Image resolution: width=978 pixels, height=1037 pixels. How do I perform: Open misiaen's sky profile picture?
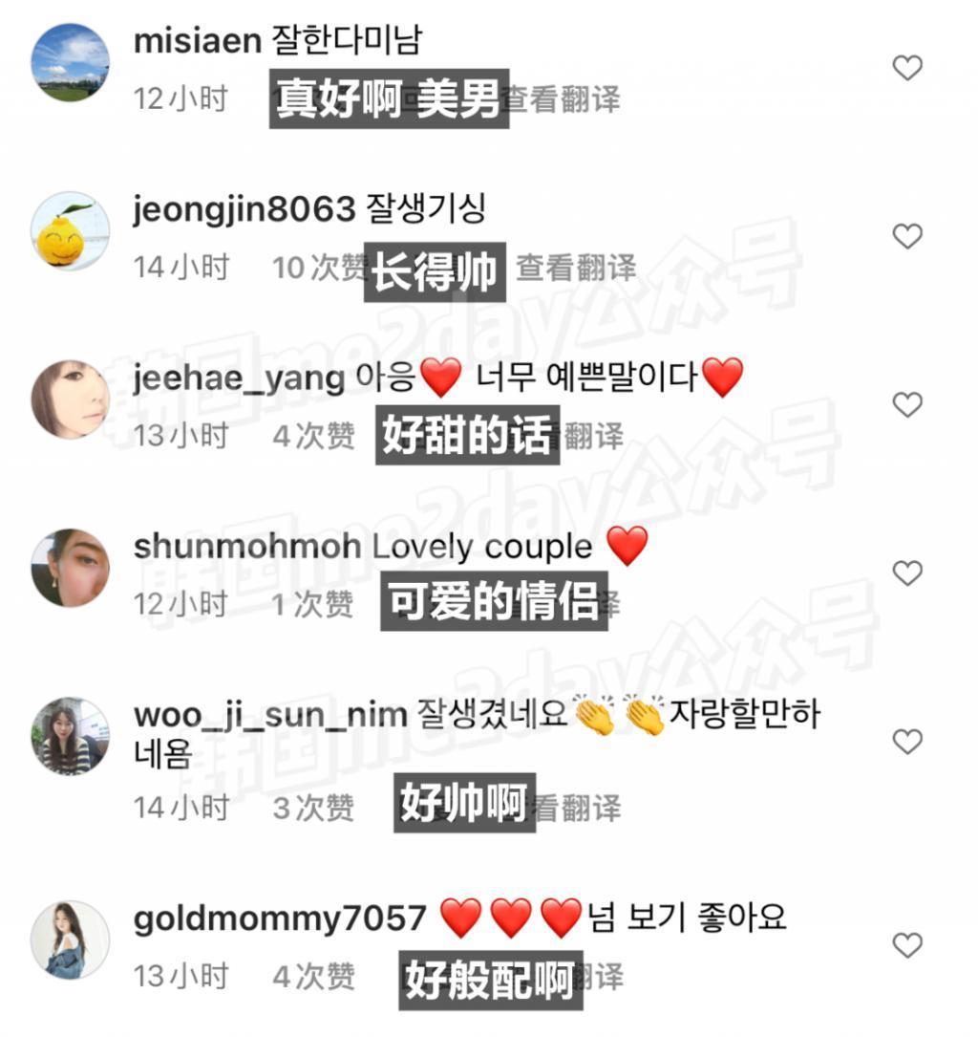pos(71,63)
